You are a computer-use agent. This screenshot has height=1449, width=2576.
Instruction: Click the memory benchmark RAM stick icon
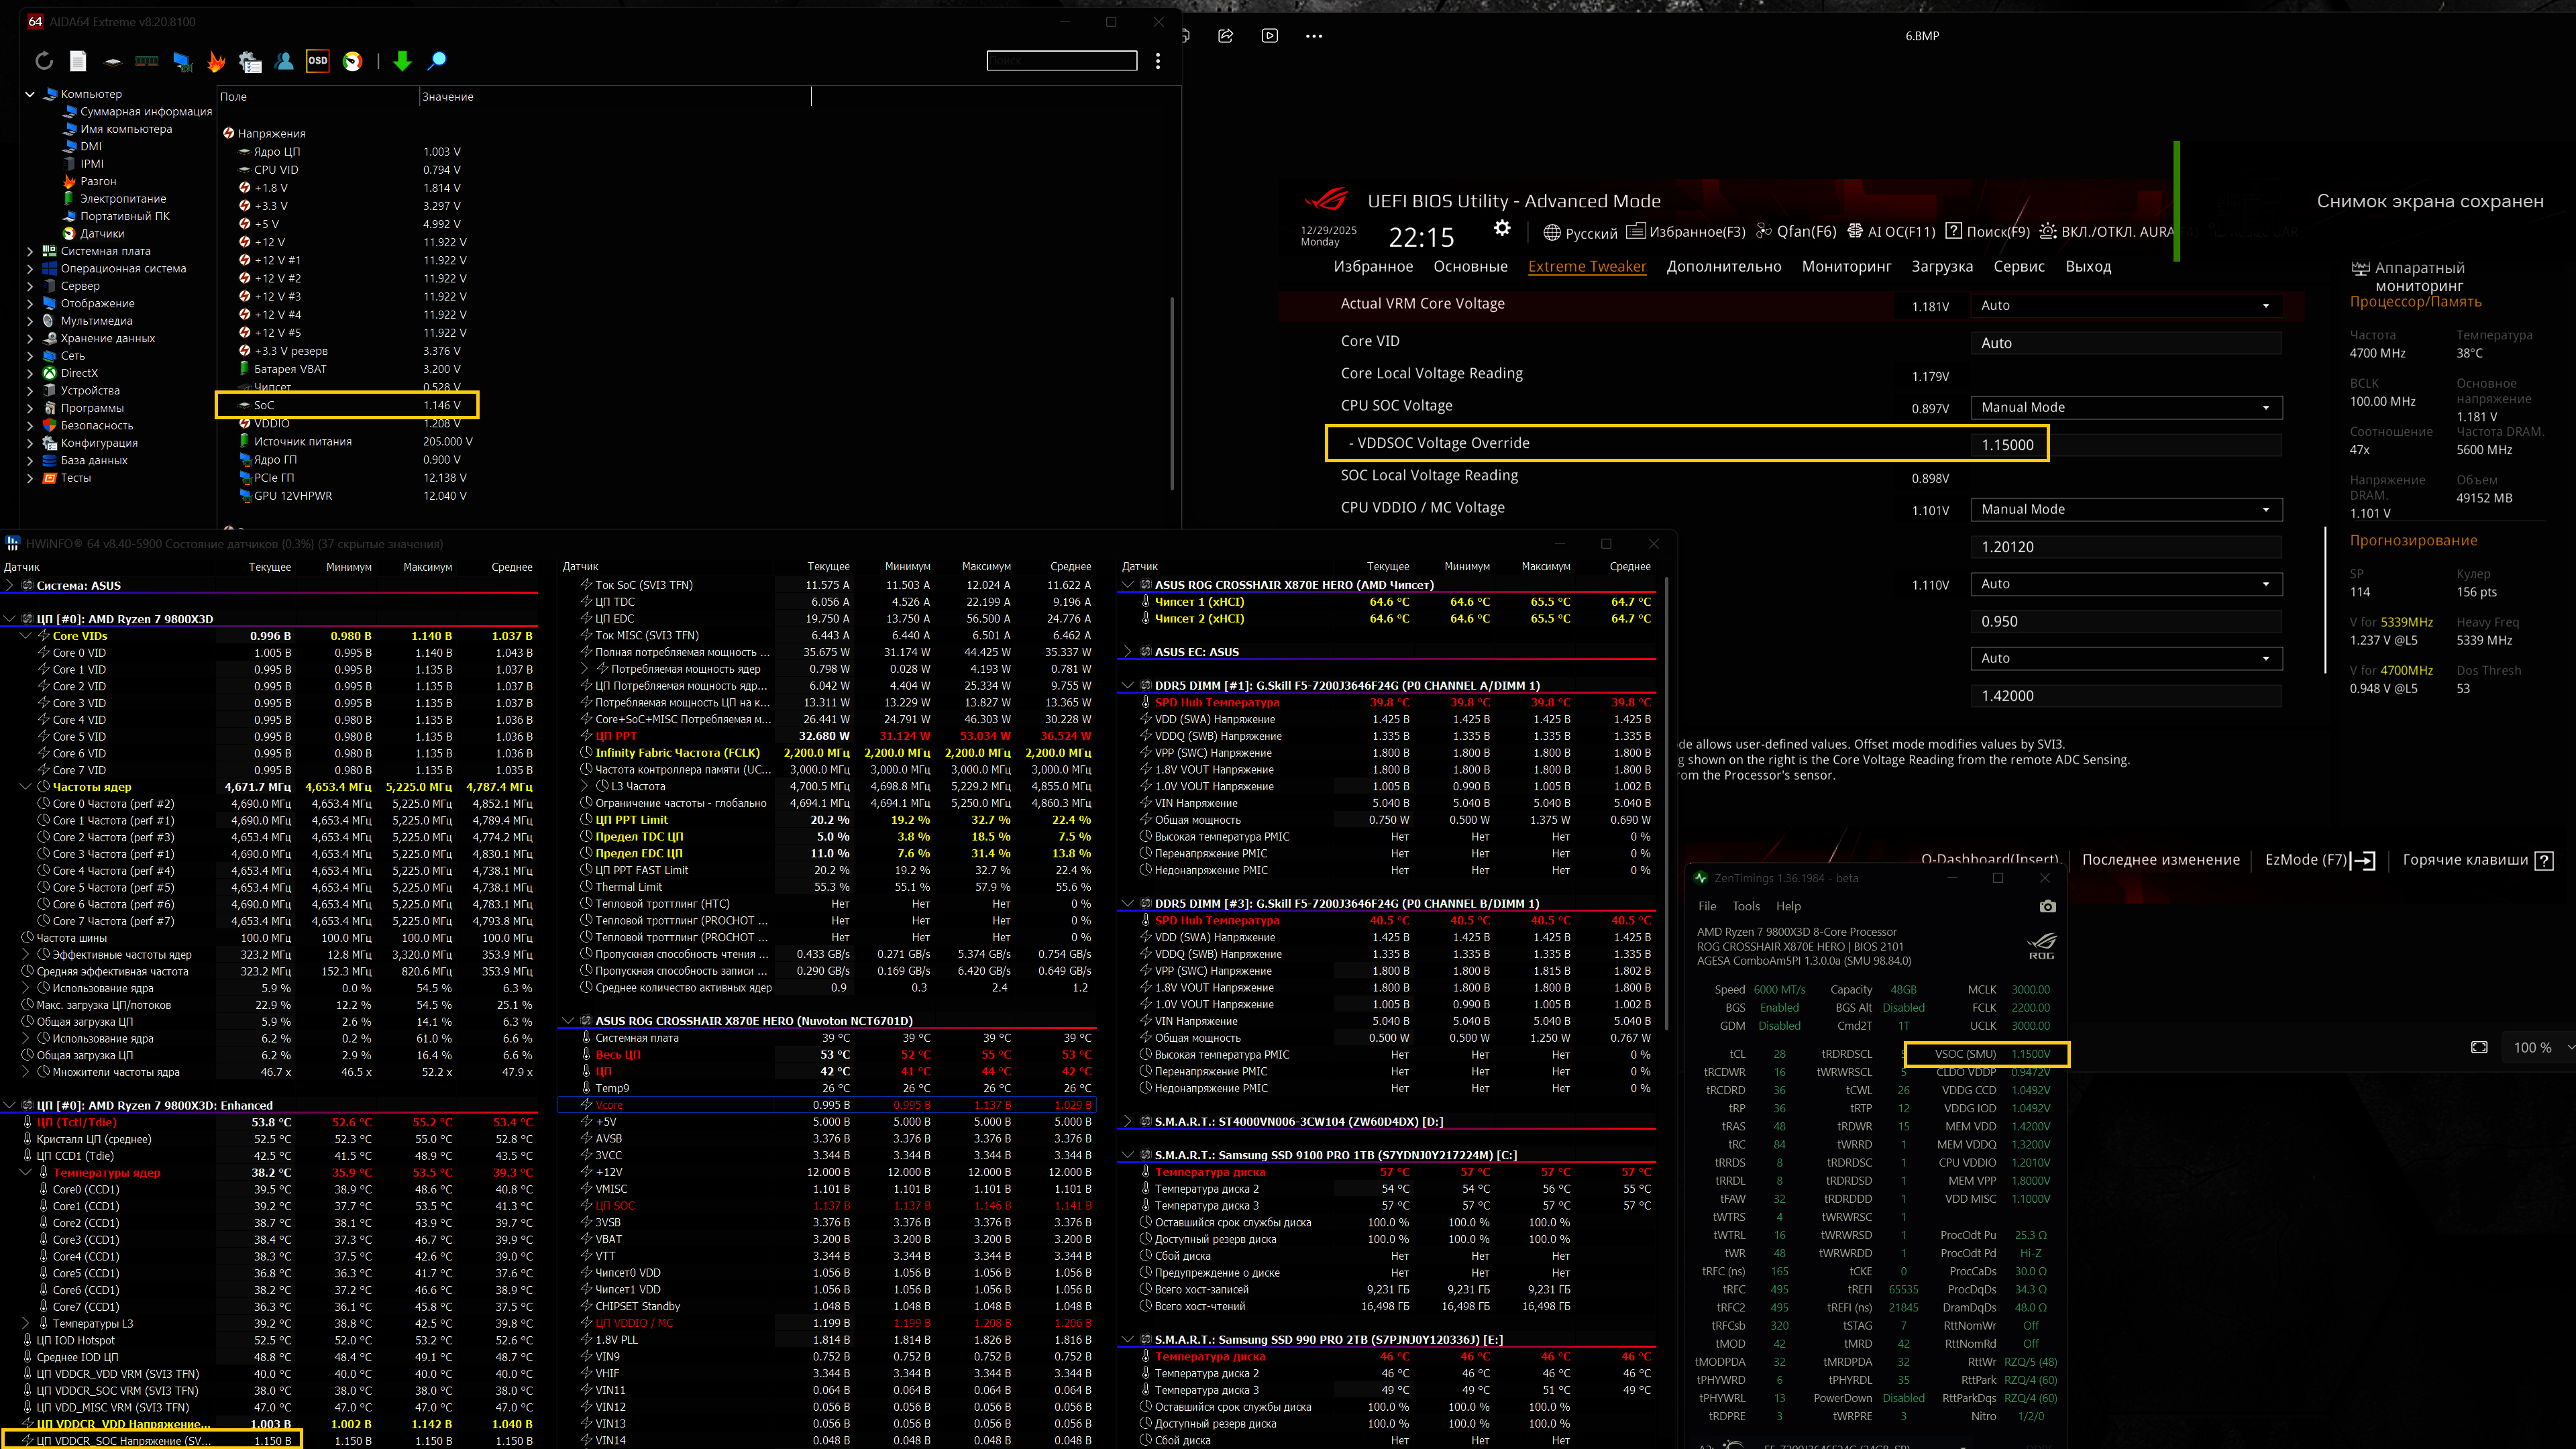(x=147, y=61)
